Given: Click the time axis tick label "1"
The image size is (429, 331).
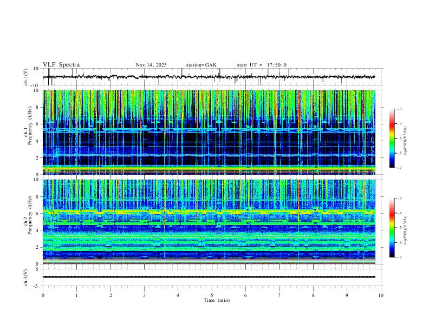Looking at the screenshot, I should (x=76, y=295).
